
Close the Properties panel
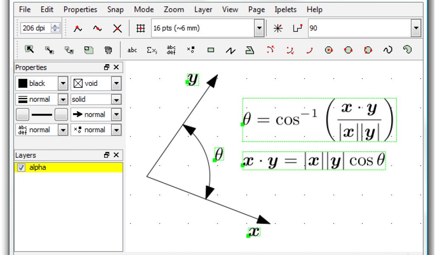[x=116, y=67]
